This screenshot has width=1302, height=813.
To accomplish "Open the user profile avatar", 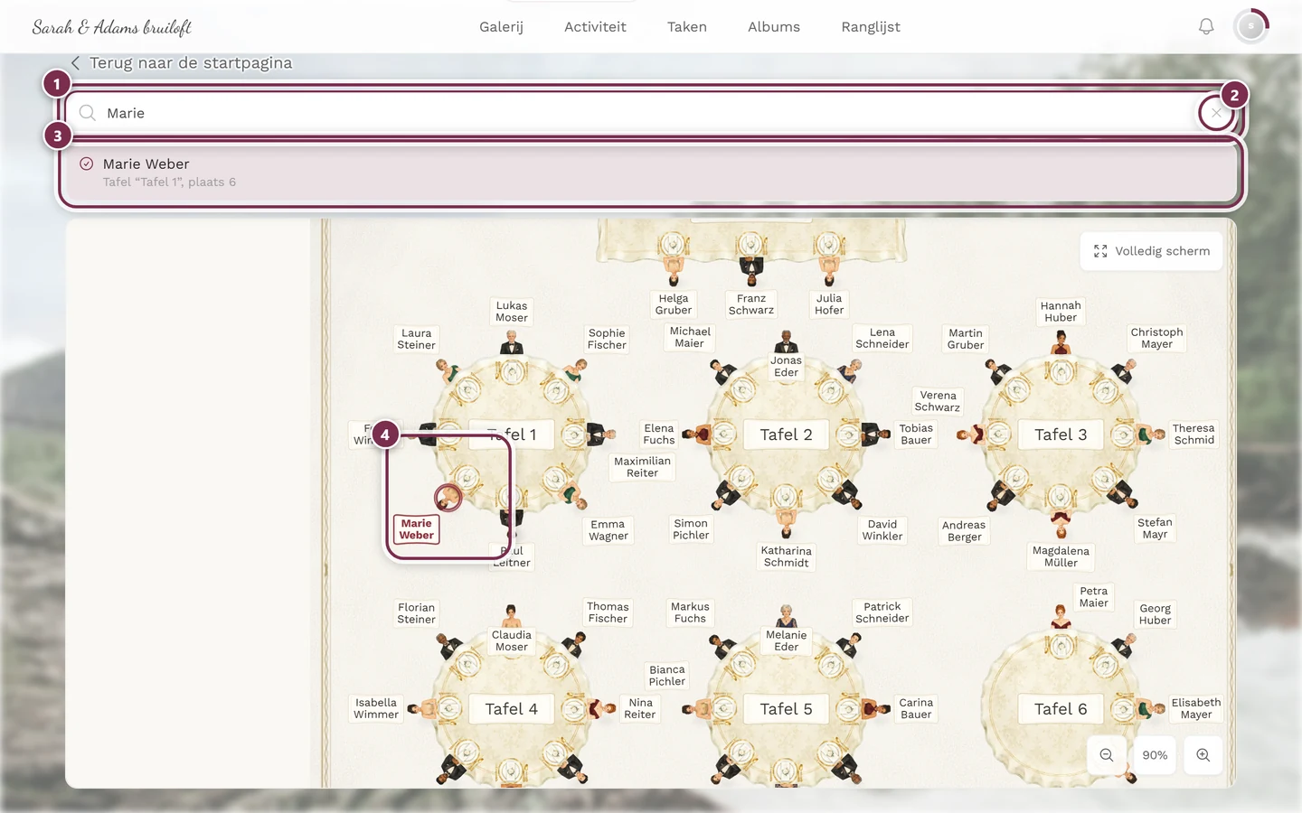I will tap(1250, 27).
